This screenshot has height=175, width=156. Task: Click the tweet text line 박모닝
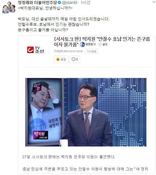(63, 19)
